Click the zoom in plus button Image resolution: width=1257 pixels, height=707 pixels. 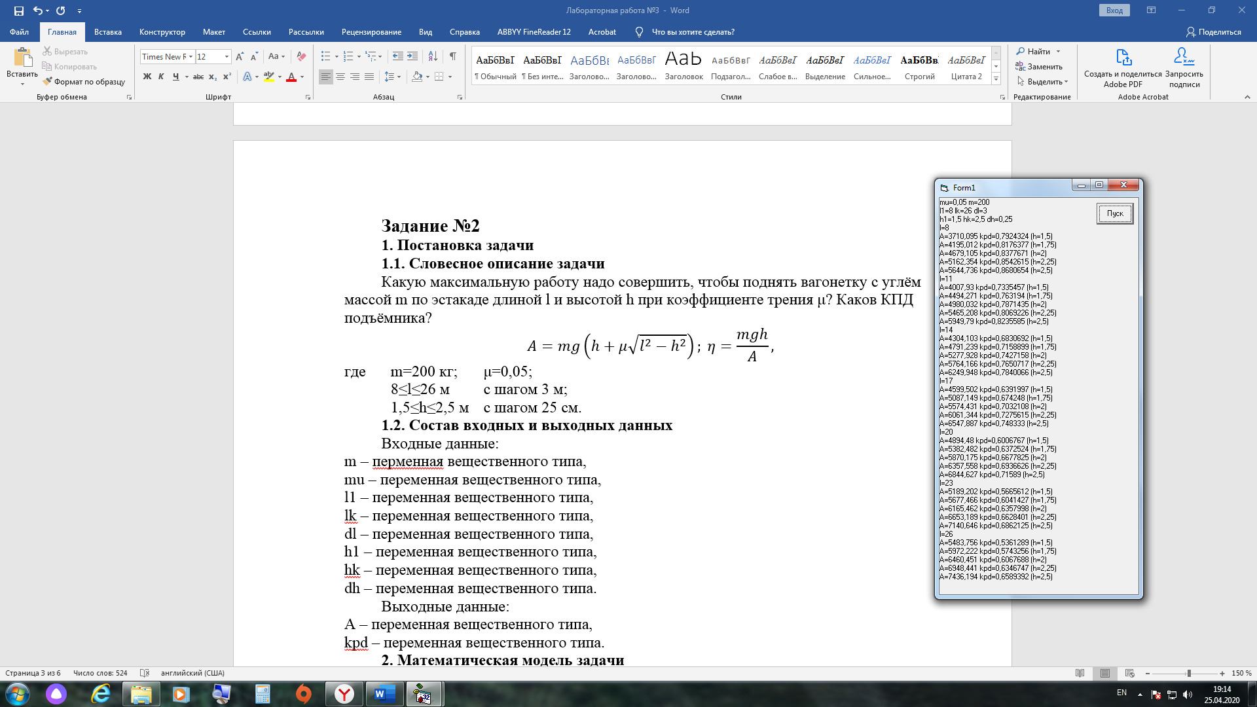tap(1222, 673)
